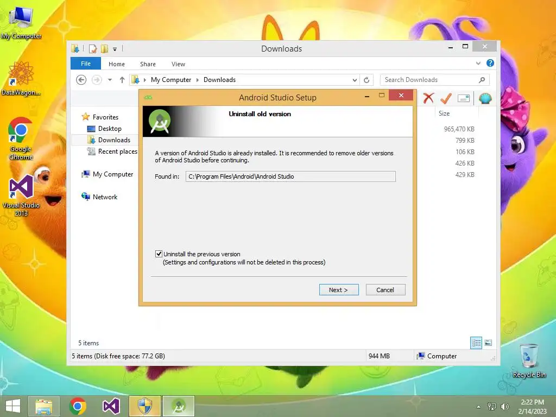
Task: Go forward in Explorer navigation
Action: point(97,80)
